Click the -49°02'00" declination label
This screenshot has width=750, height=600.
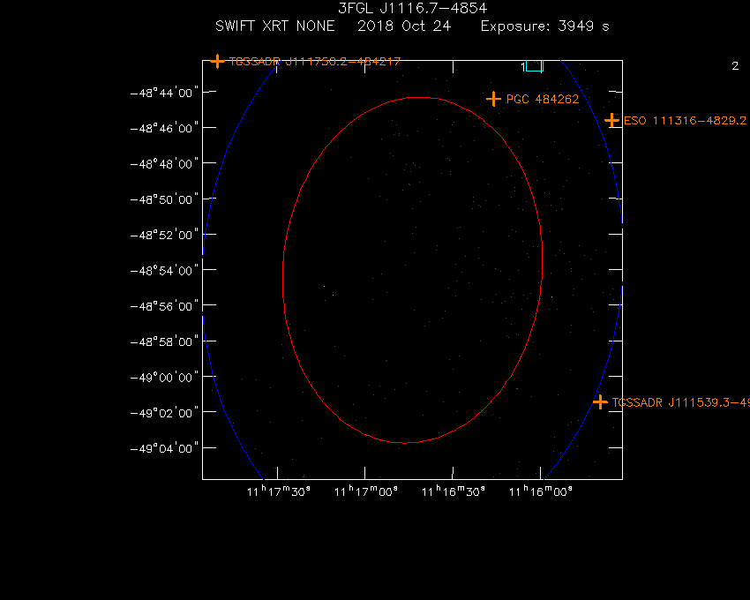pos(164,413)
